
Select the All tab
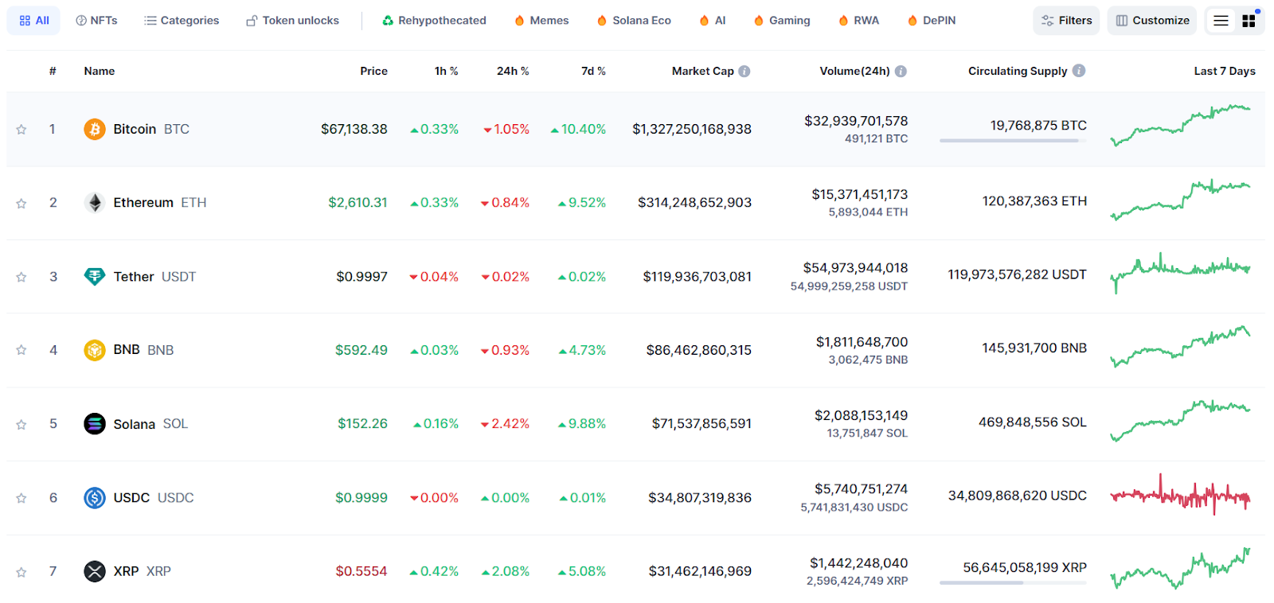pyautogui.click(x=33, y=21)
